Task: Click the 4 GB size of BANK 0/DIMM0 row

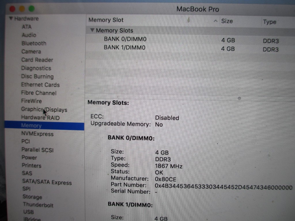Action: coord(228,40)
